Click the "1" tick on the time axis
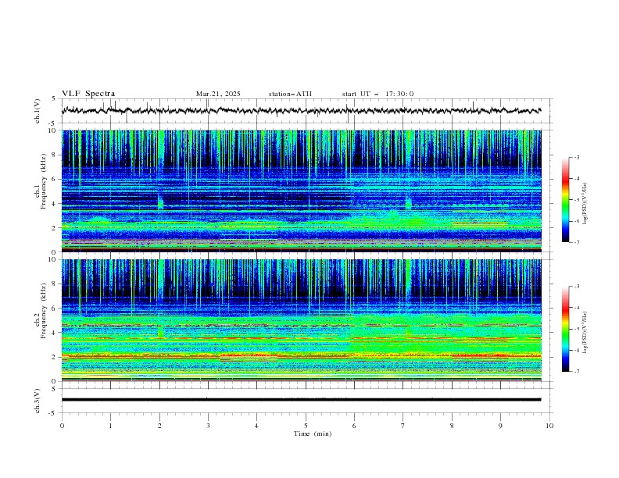The width and height of the screenshot is (619, 478). 110,426
